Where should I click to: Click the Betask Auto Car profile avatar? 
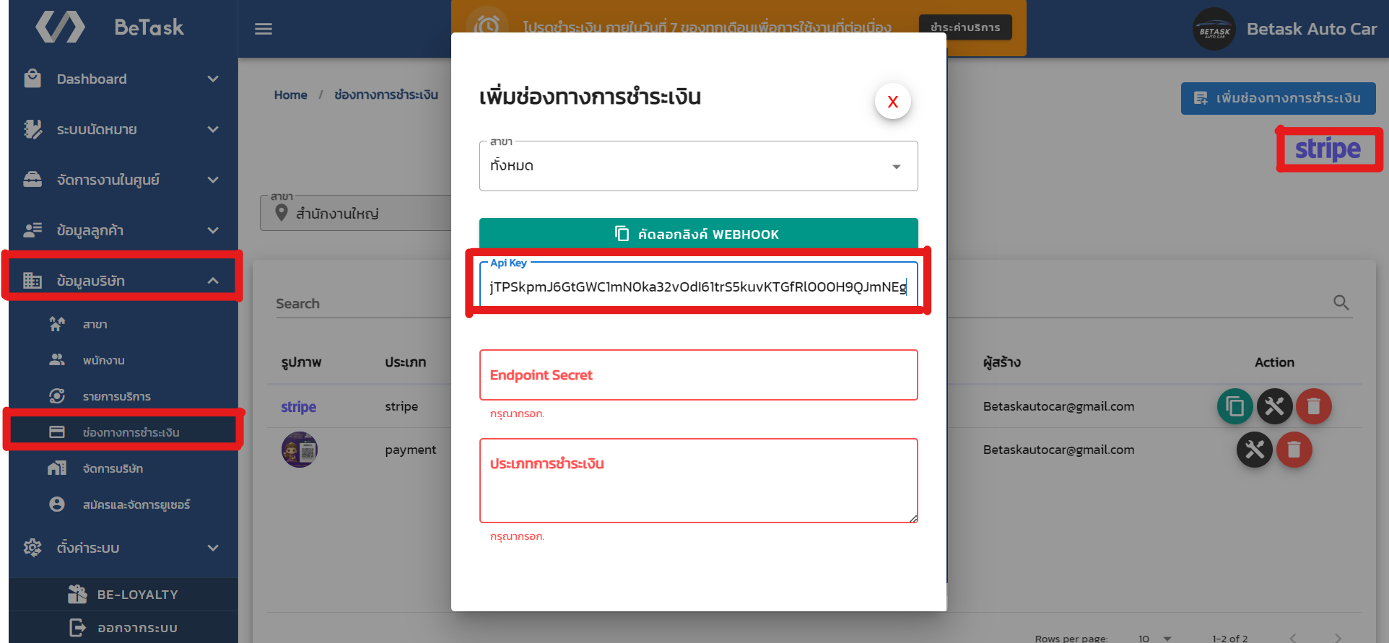tap(1214, 29)
